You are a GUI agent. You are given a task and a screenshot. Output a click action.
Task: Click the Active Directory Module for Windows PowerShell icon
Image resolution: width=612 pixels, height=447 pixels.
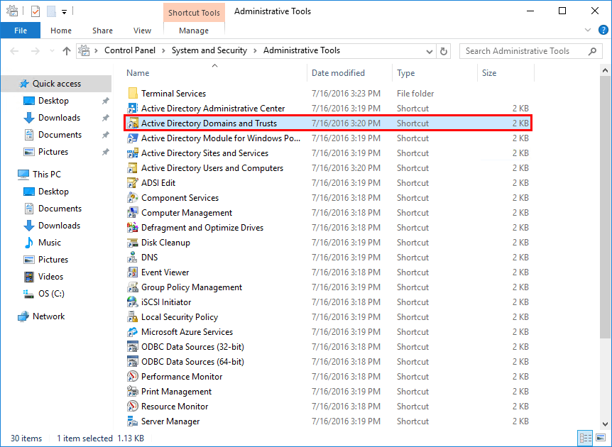point(133,138)
